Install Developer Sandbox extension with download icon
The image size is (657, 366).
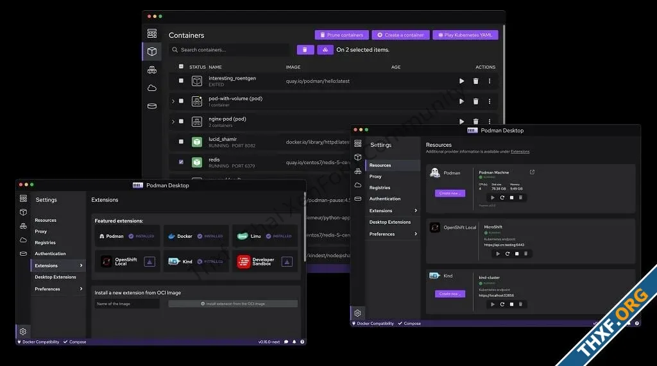pyautogui.click(x=287, y=262)
